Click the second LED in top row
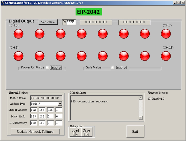 tap(40, 34)
